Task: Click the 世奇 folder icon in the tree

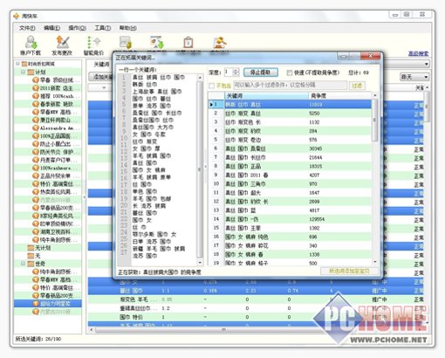Action: [31, 264]
